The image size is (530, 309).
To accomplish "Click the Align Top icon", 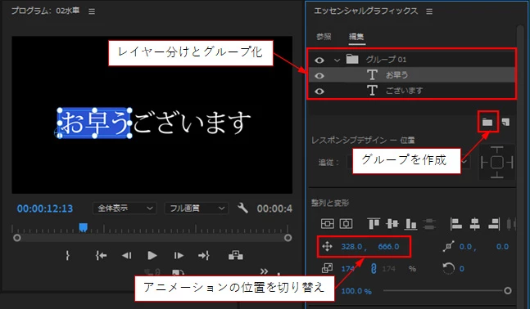I will click(374, 223).
